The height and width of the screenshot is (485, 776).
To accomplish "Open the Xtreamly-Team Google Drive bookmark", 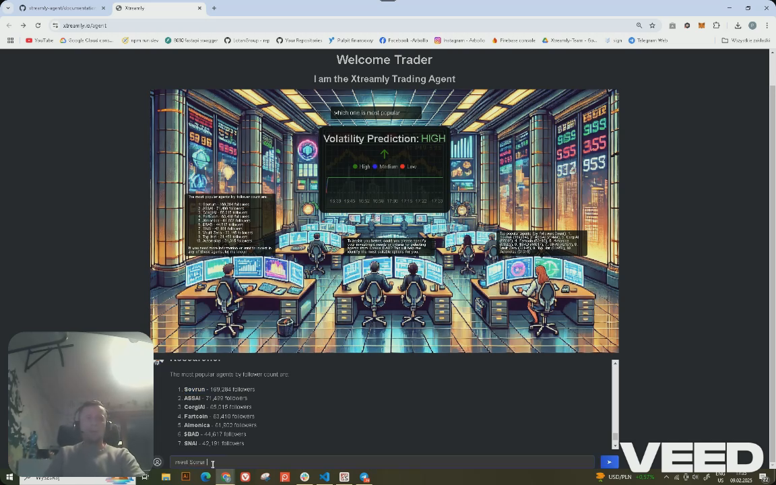I will tap(570, 40).
